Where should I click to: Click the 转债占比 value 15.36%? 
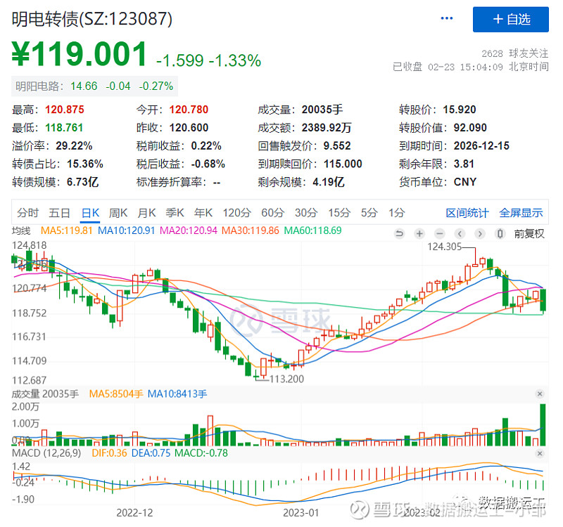(x=85, y=164)
